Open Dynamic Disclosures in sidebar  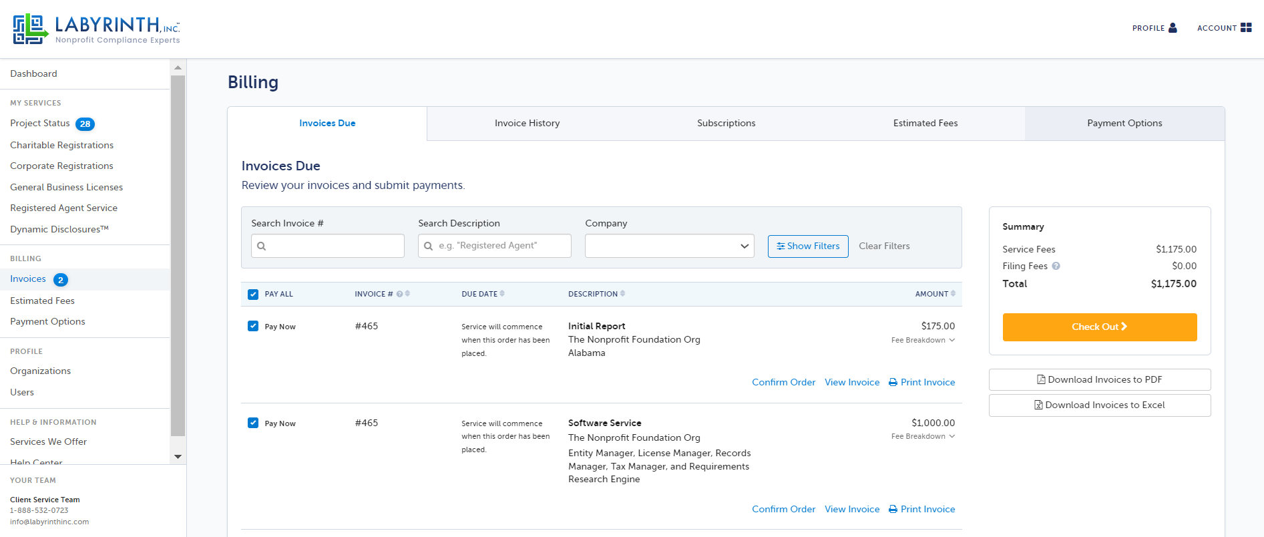pos(59,229)
